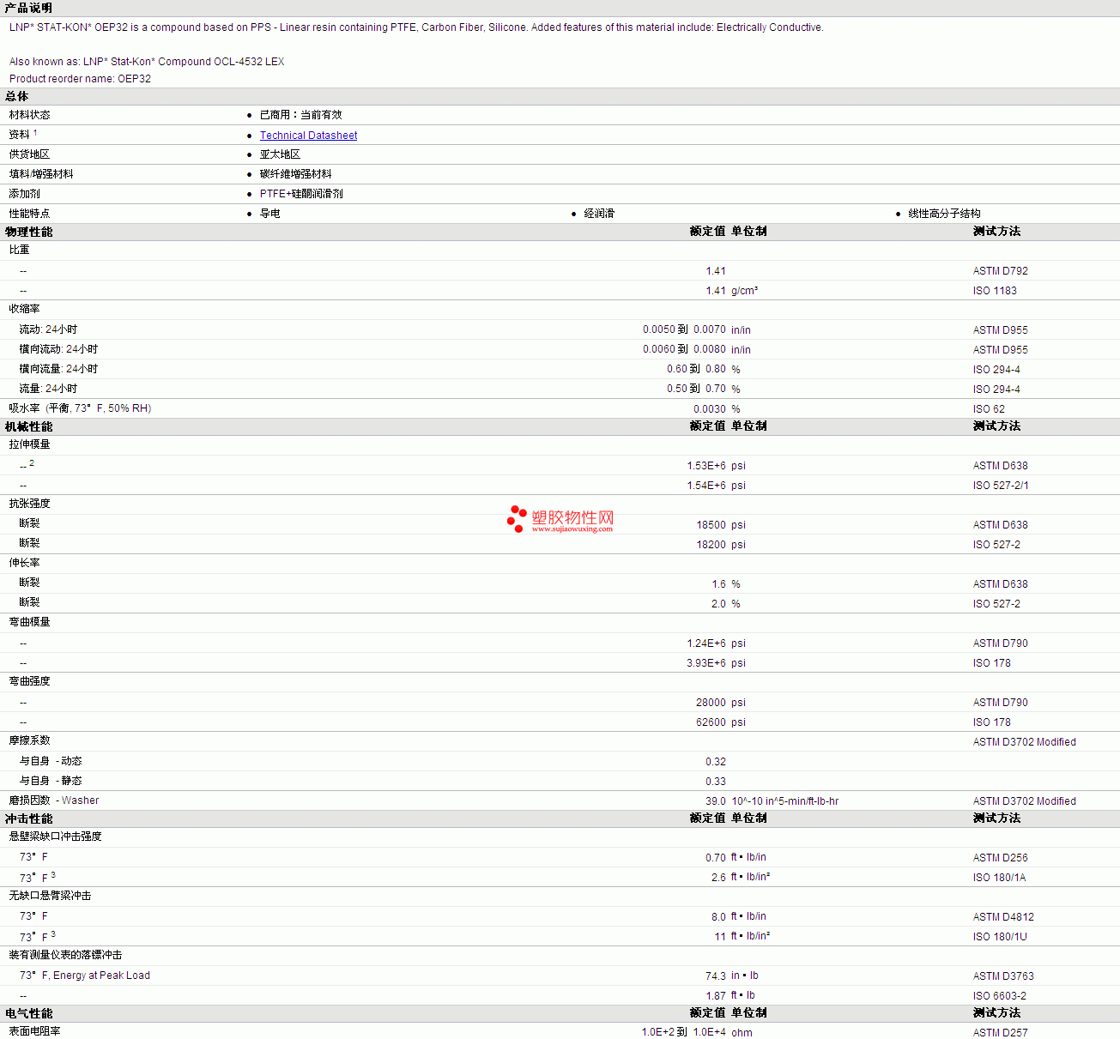
Task: Click the 产品说明 section header
Action: coord(28,8)
